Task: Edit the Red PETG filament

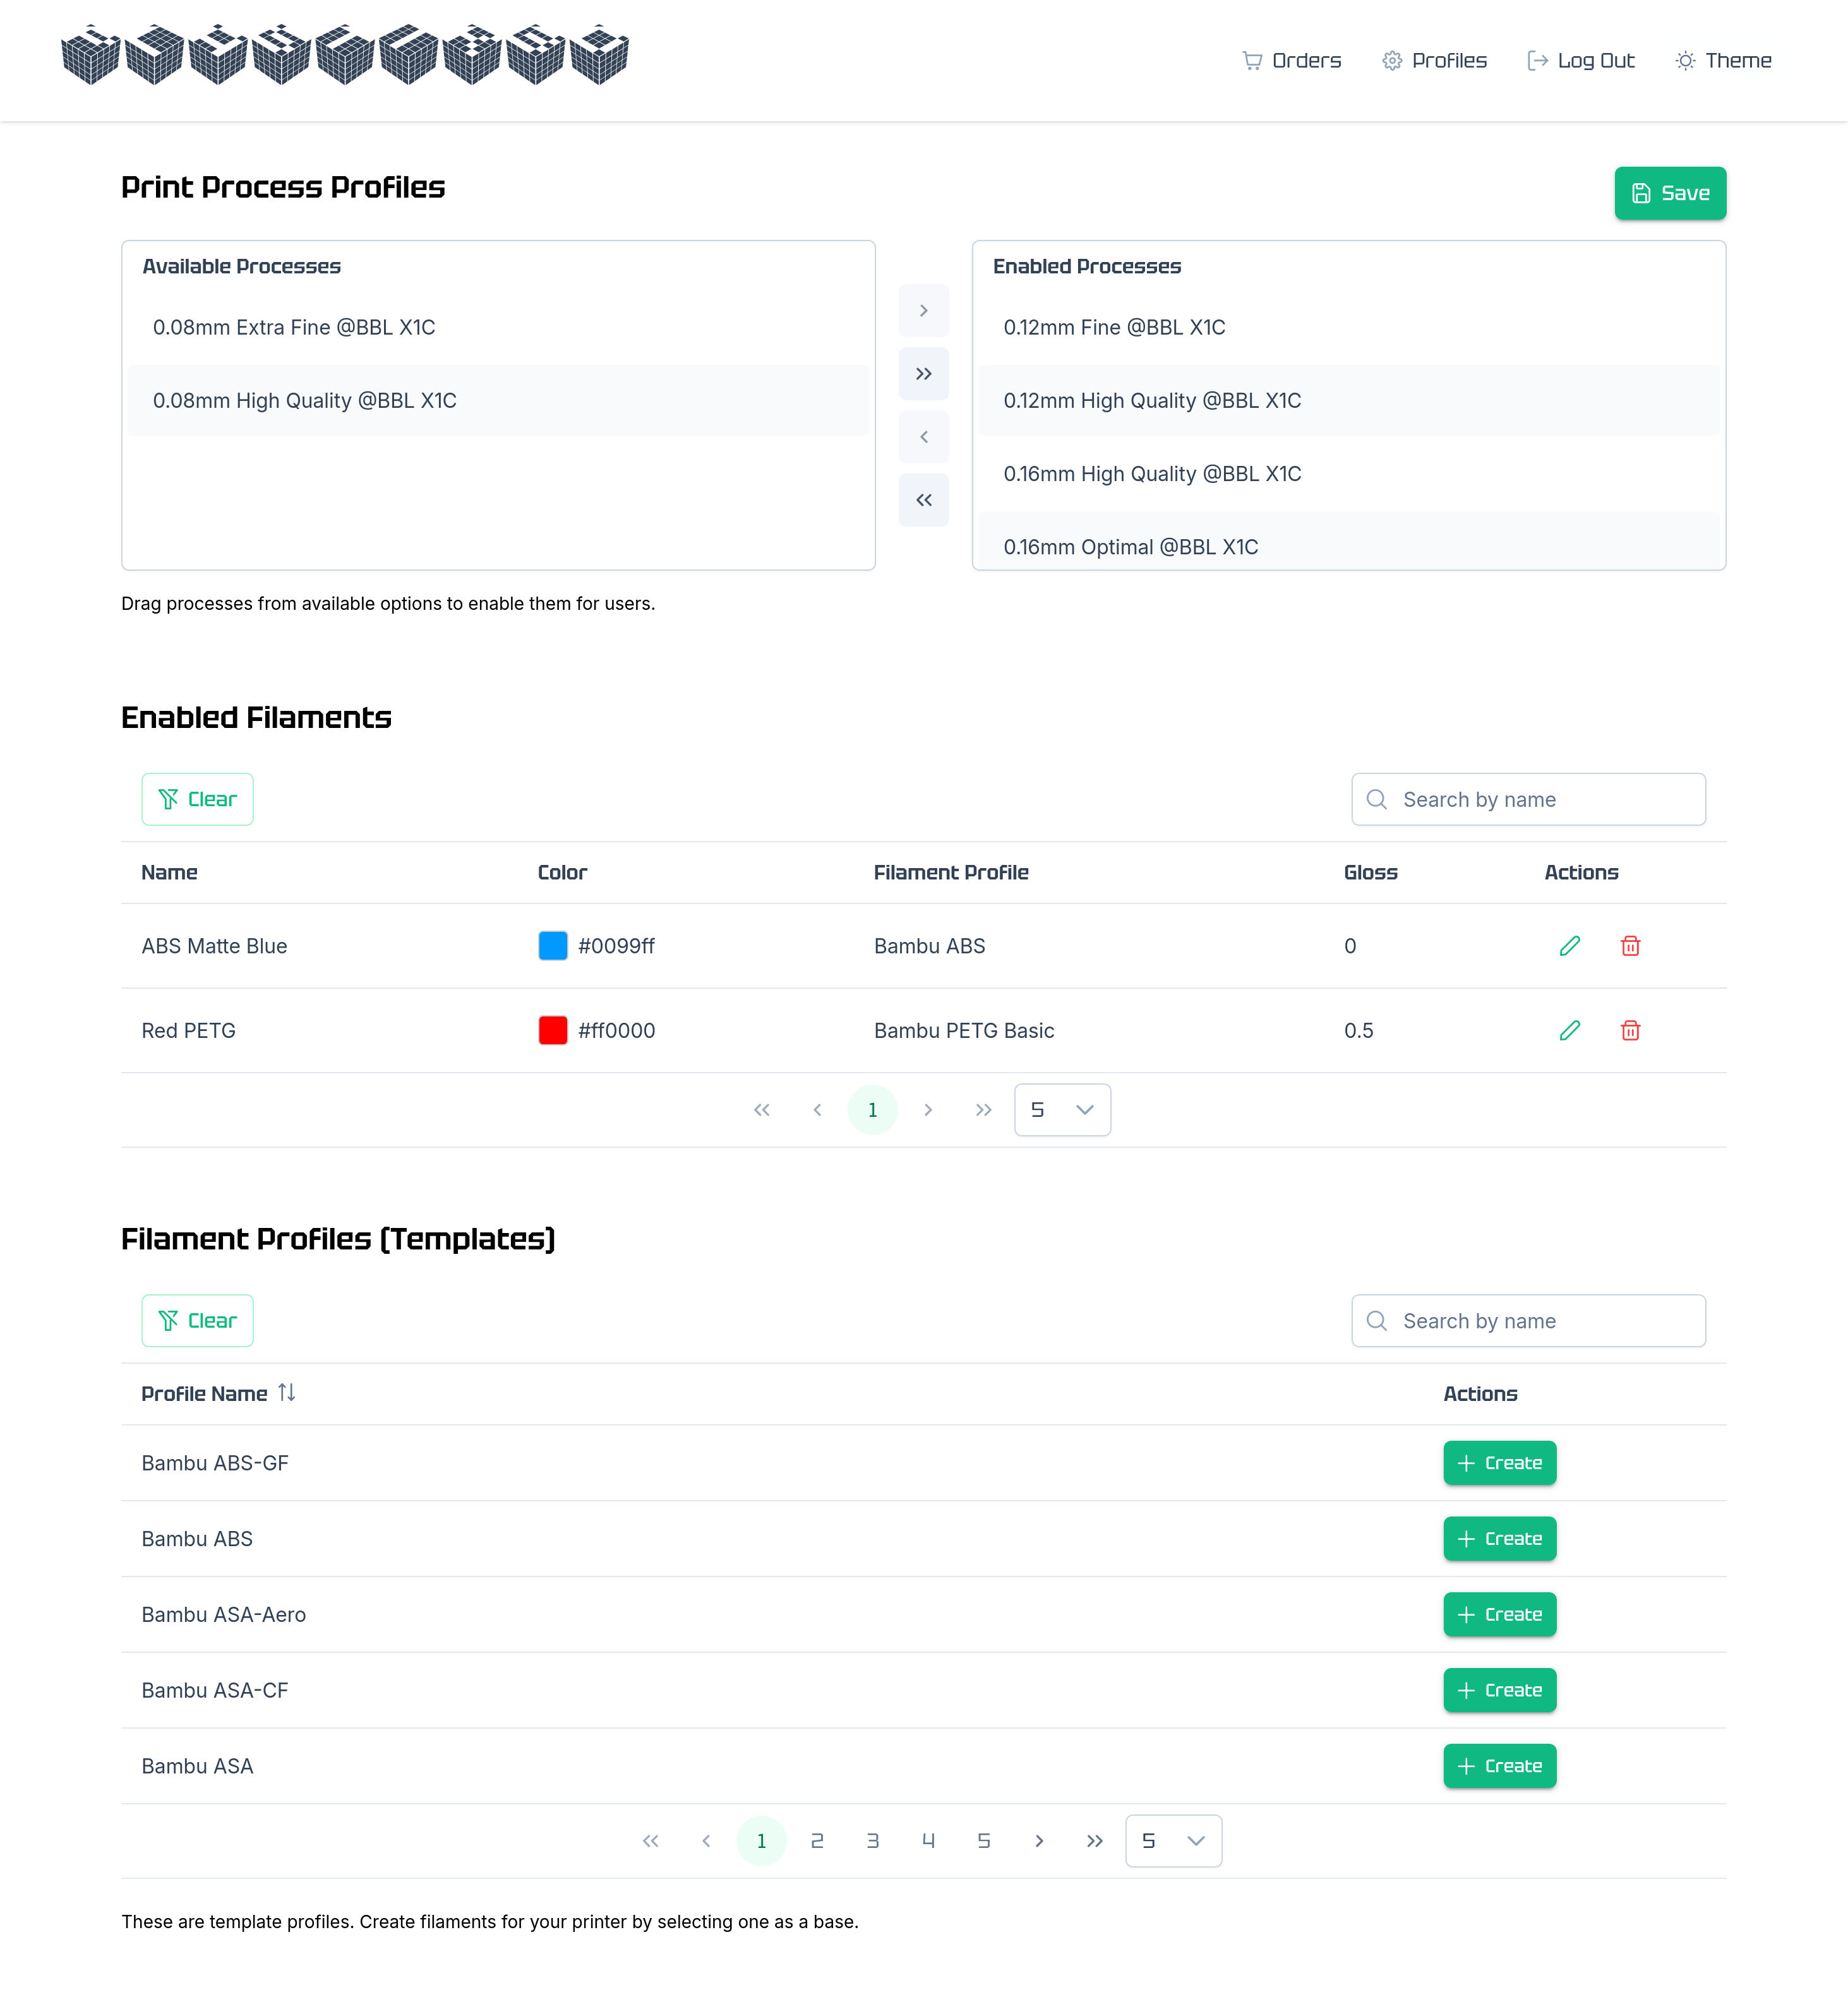Action: [1569, 1030]
